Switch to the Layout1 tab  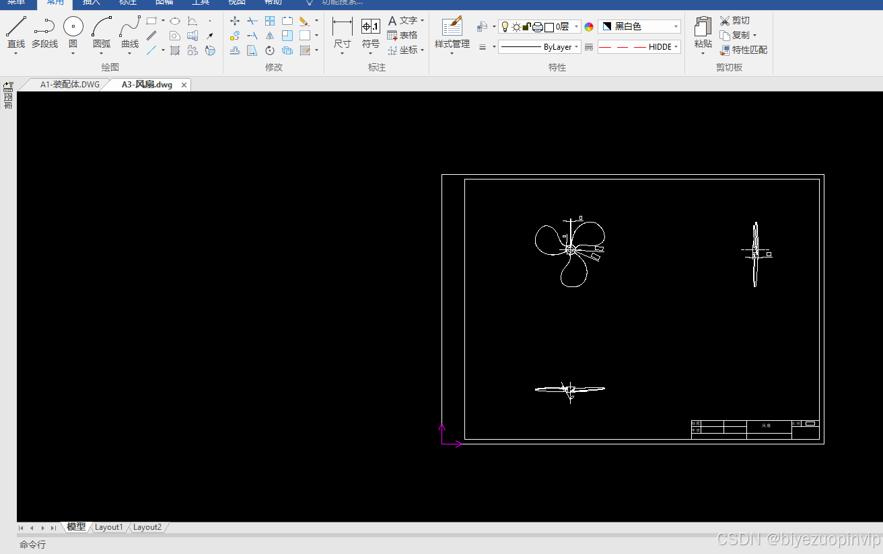coord(109,527)
